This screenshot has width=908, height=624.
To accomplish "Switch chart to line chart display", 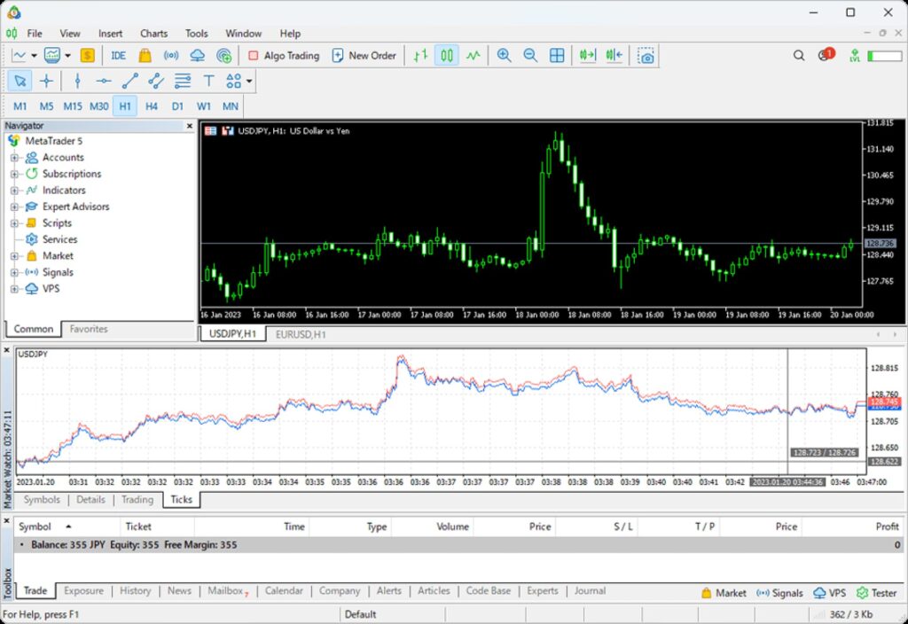I will click(474, 56).
